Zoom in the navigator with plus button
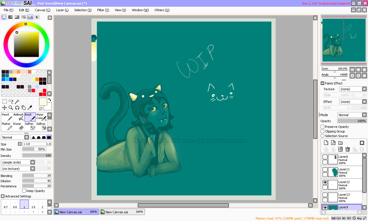The height and width of the screenshot is (221, 368). click(x=359, y=70)
